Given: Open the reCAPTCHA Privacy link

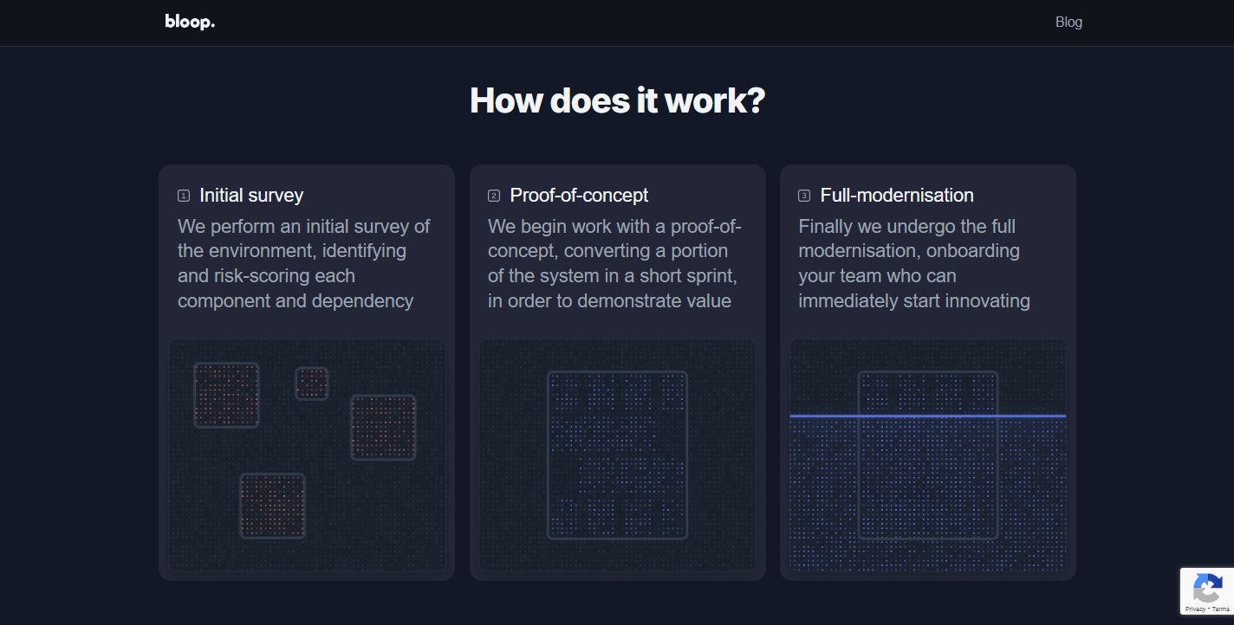Looking at the screenshot, I should 1195,609.
